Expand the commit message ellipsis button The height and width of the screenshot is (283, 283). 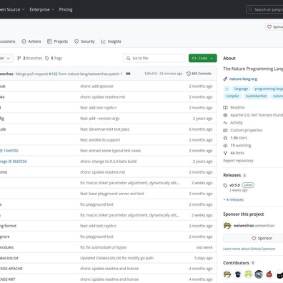coord(128,74)
